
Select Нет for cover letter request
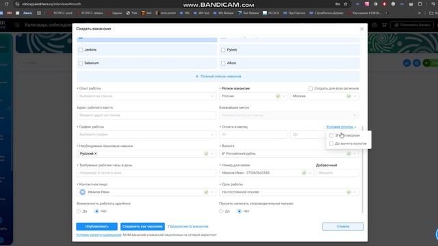[x=240, y=211]
